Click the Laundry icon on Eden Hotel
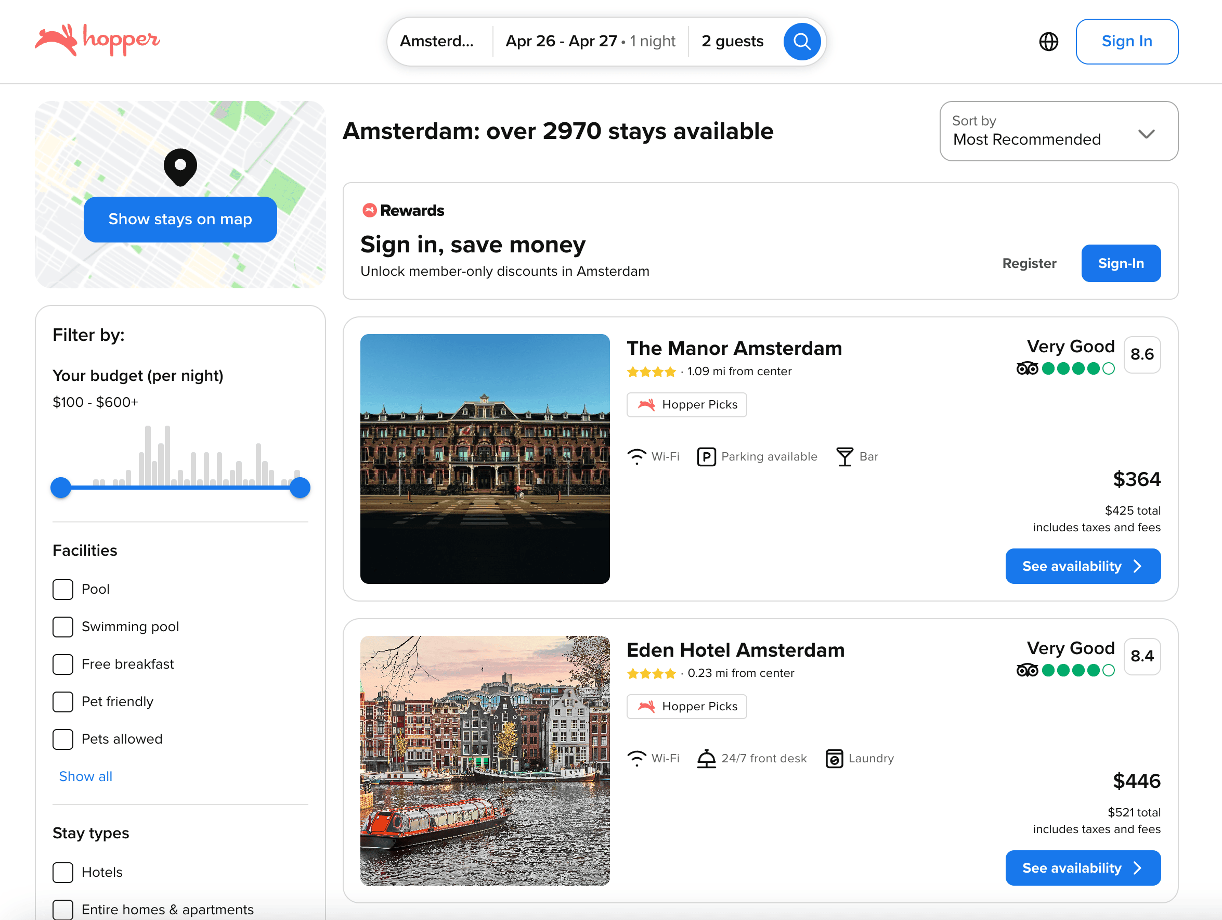 tap(834, 759)
